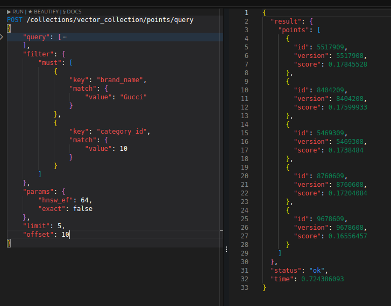Image resolution: width=391 pixels, height=306 pixels.
Task: Click the "exact": false value
Action: tap(82, 208)
